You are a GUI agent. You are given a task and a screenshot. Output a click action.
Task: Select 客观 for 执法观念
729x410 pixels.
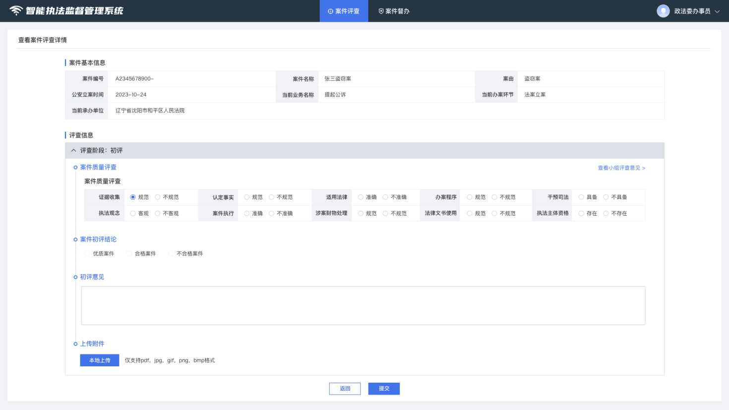133,214
